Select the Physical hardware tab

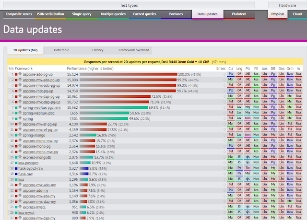tap(278, 14)
